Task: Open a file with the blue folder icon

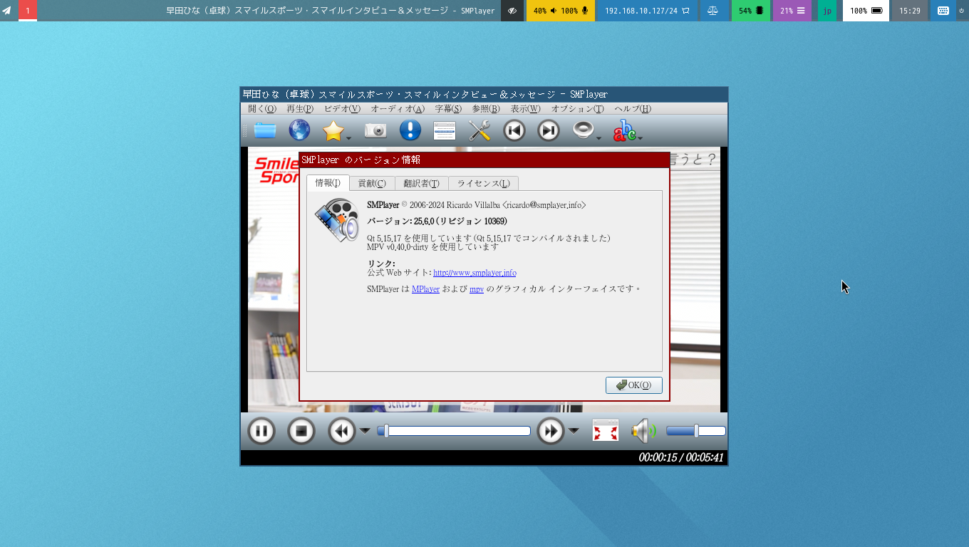Action: [265, 130]
